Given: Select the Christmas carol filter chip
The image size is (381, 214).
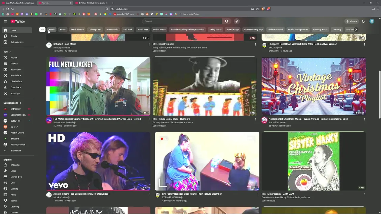Looking at the screenshot, I should 275,29.
